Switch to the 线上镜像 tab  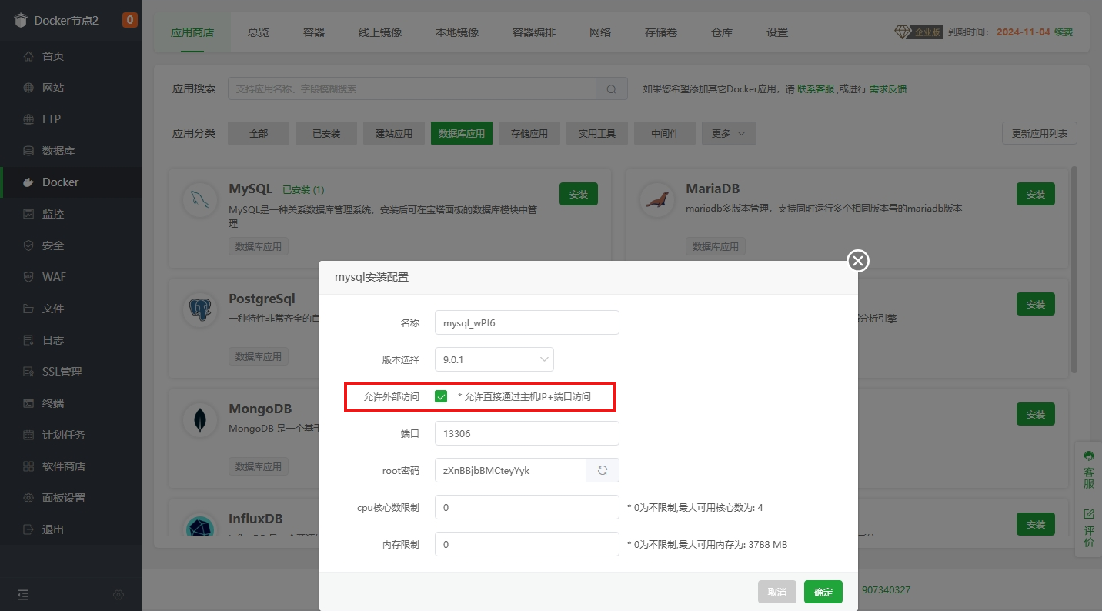click(380, 32)
